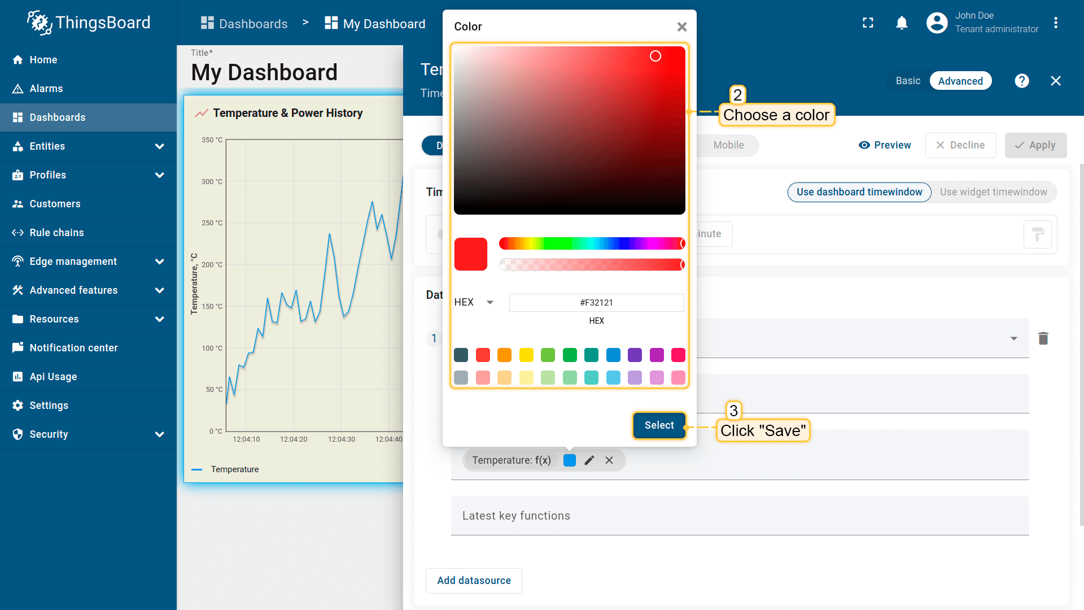Switch to Basic mode

[908, 81]
